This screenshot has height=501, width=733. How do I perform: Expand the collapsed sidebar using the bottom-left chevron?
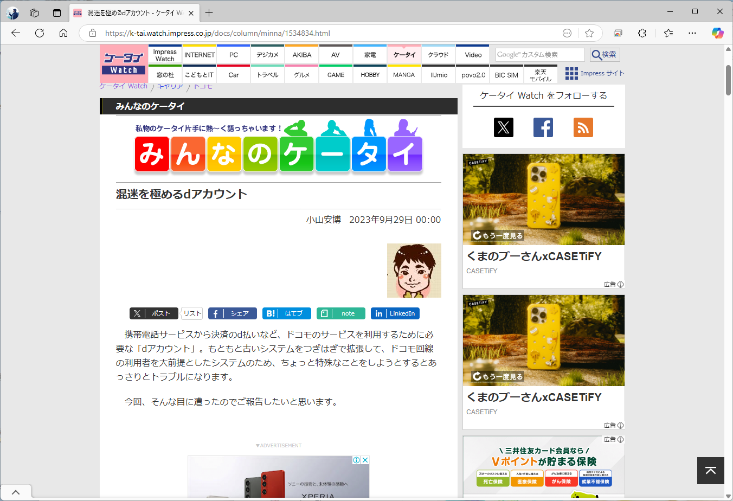tap(15, 491)
